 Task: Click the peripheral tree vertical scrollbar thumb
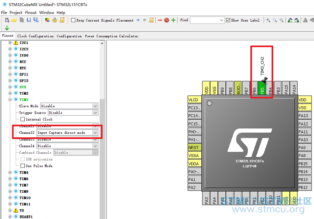coord(102,158)
